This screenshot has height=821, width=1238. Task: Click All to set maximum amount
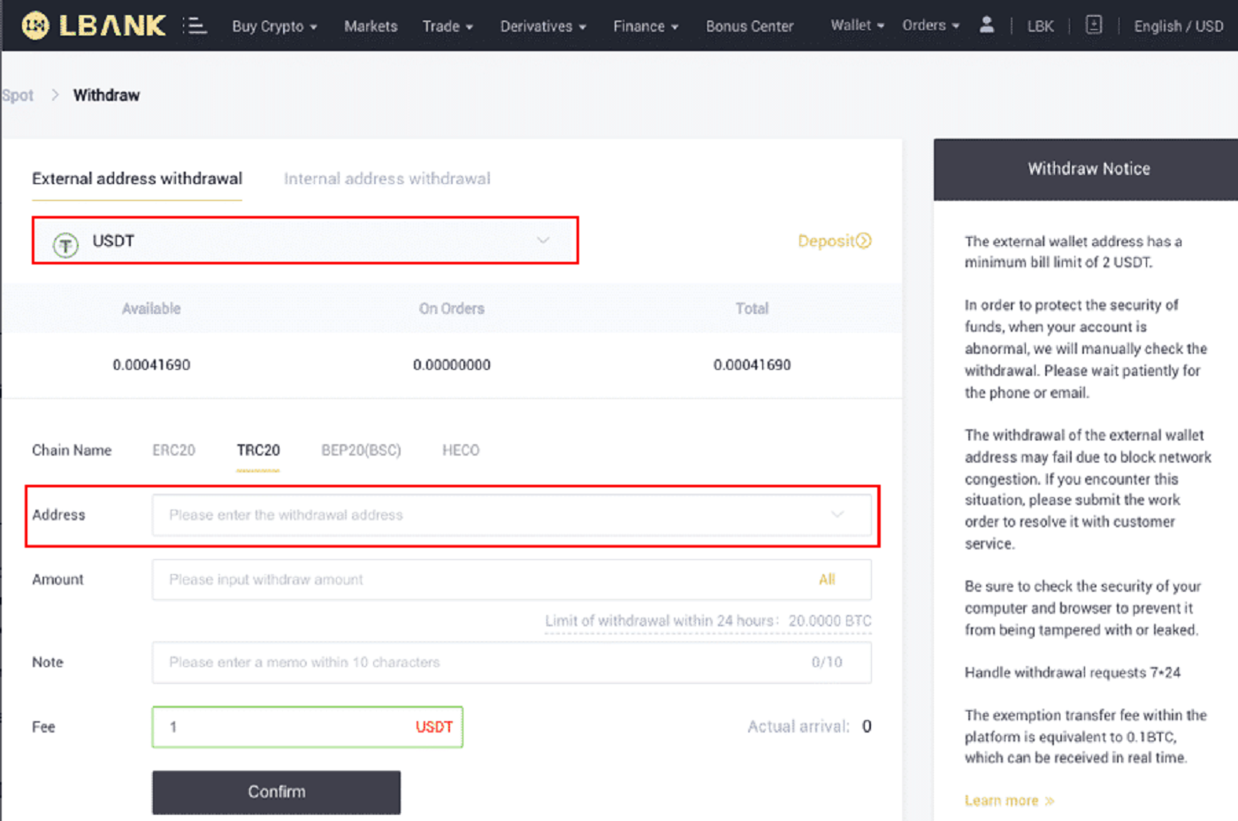click(827, 579)
